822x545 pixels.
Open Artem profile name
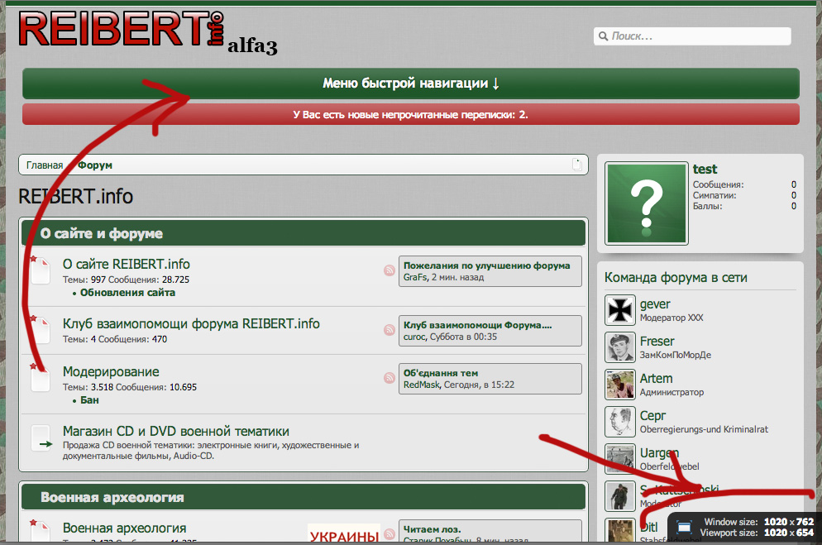(x=656, y=378)
